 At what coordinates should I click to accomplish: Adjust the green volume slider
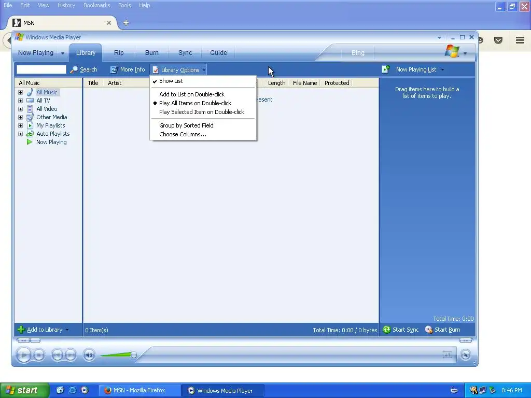click(119, 354)
